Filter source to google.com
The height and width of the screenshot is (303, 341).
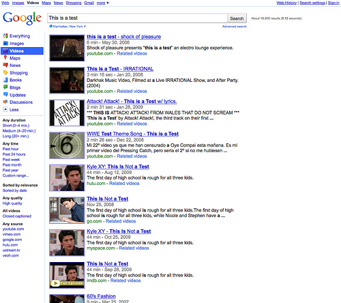(x=12, y=240)
